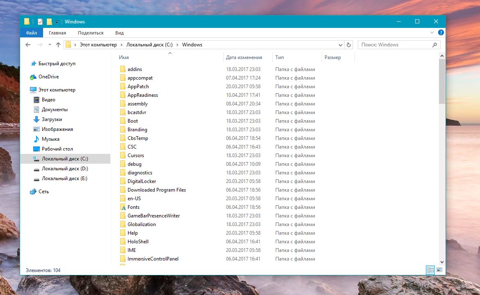Expand the ribbon with the chevron arrow

pos(432,32)
